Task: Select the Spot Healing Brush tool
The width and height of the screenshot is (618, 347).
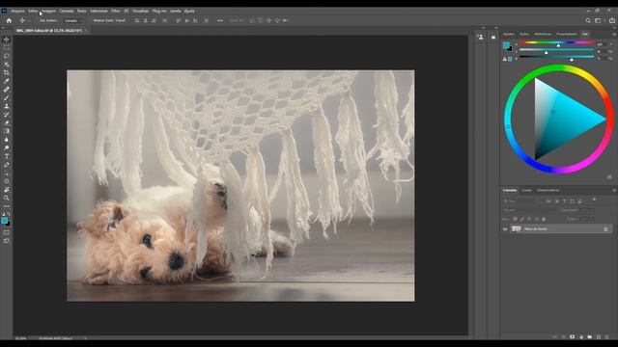Action: click(7, 90)
